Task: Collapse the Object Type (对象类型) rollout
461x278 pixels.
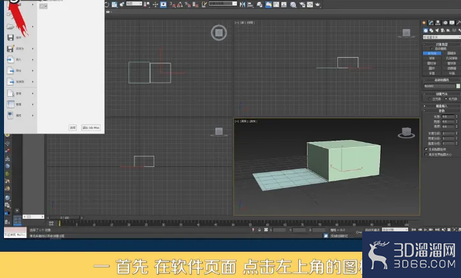Action: (x=442, y=45)
